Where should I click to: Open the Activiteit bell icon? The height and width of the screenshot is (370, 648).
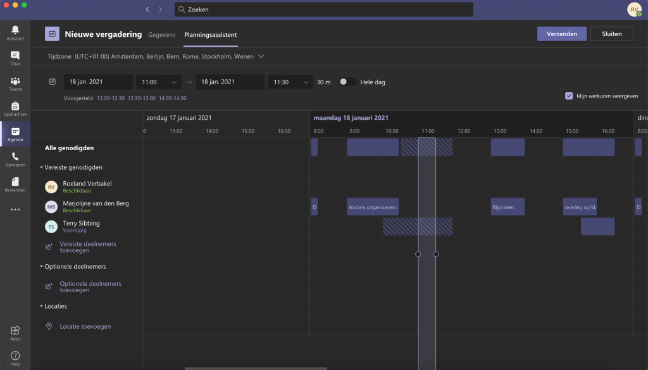tap(15, 32)
